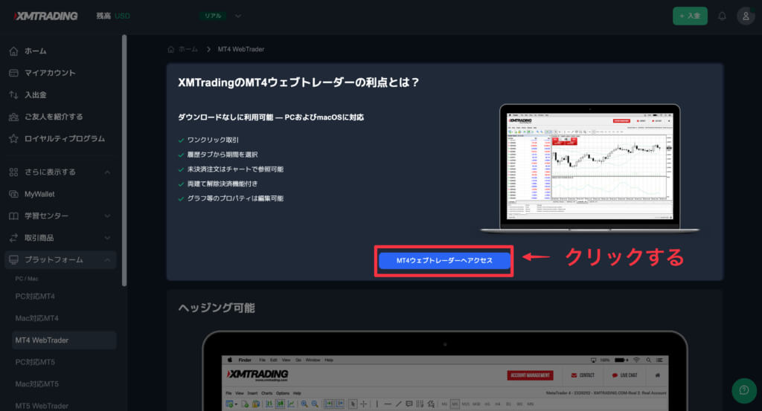Click the ホーム sidebar label
The image size is (762, 411).
point(36,51)
